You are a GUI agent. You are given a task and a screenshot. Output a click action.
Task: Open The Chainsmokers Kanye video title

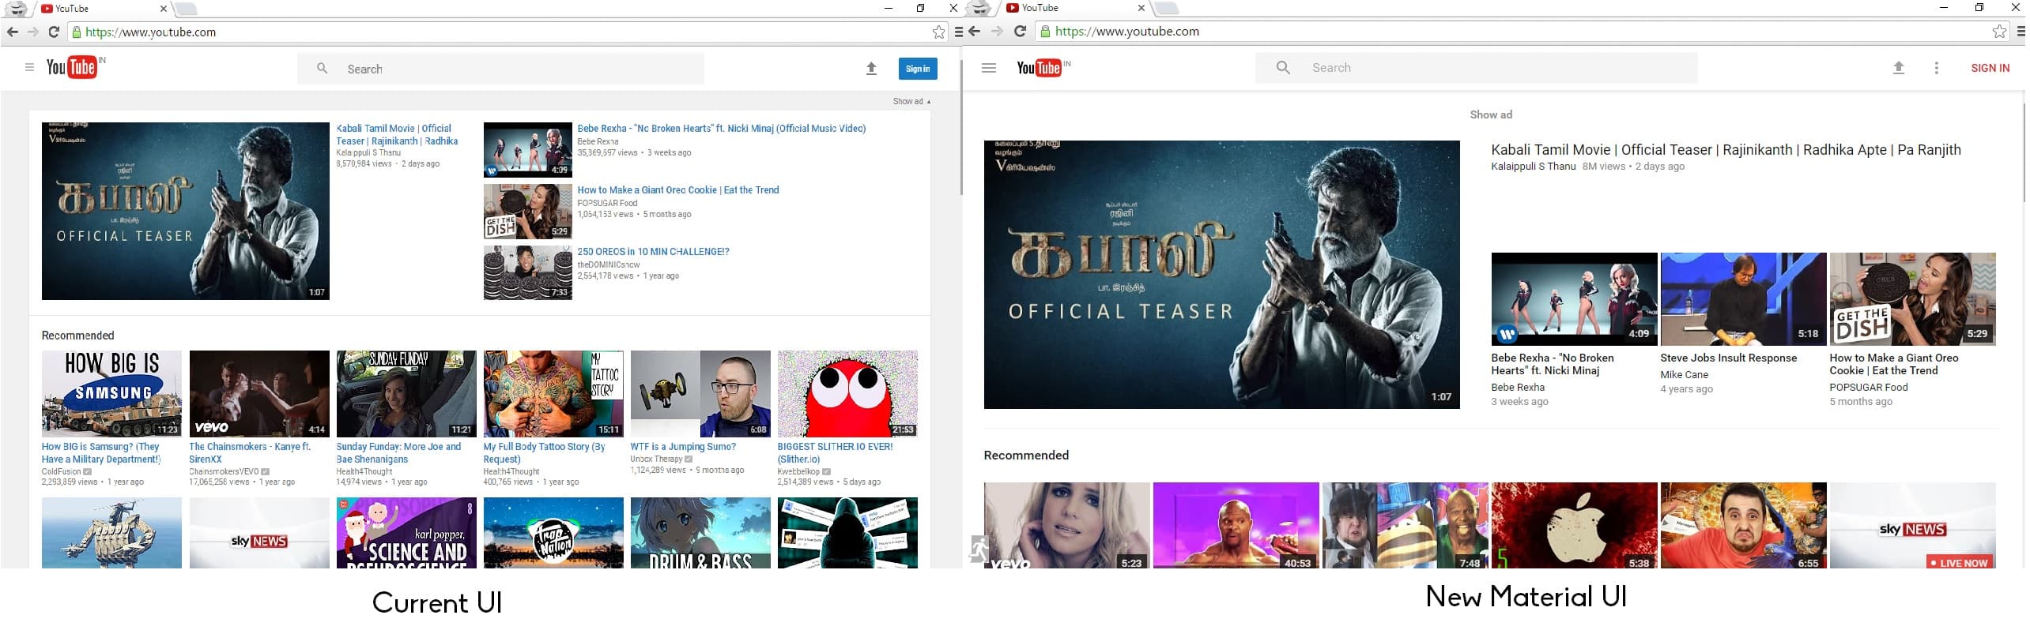coord(250,452)
